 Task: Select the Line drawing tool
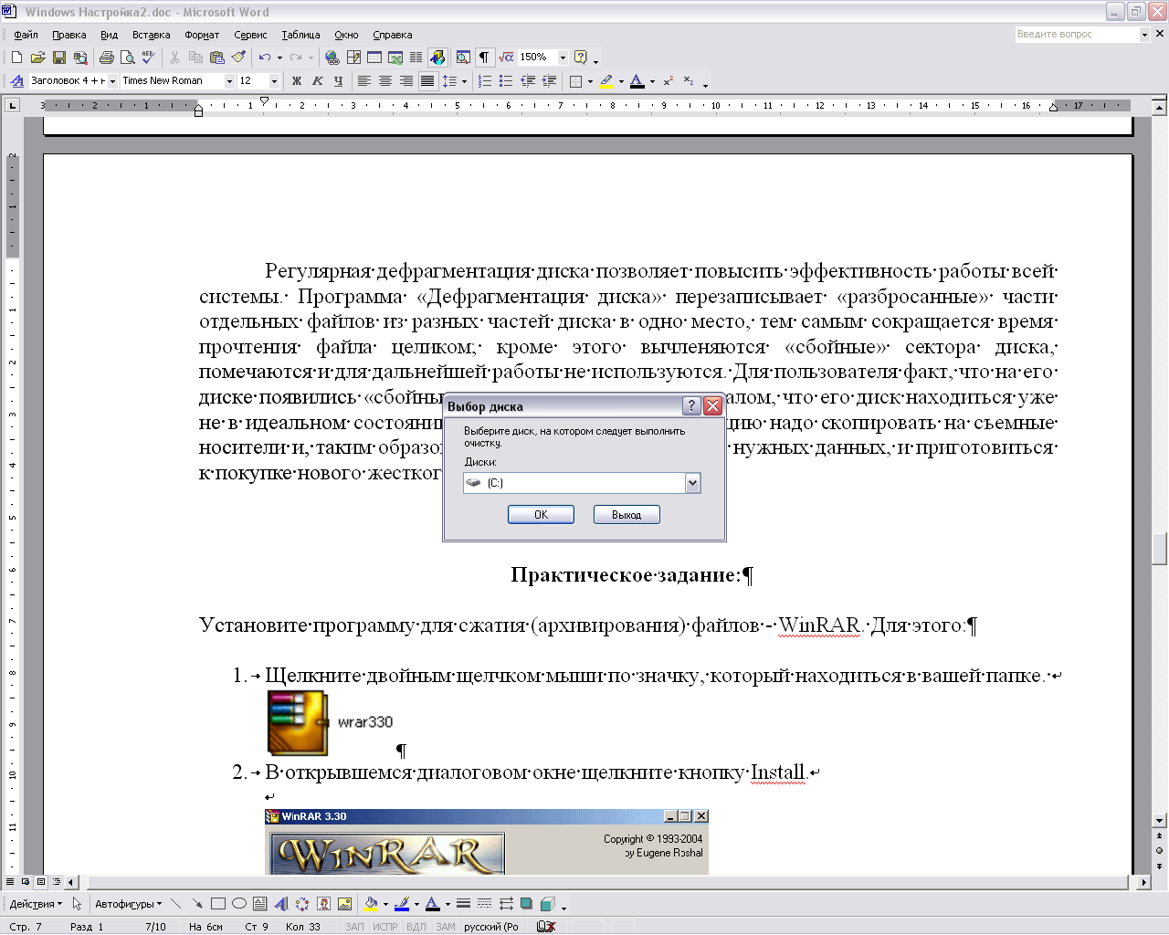[x=176, y=904]
